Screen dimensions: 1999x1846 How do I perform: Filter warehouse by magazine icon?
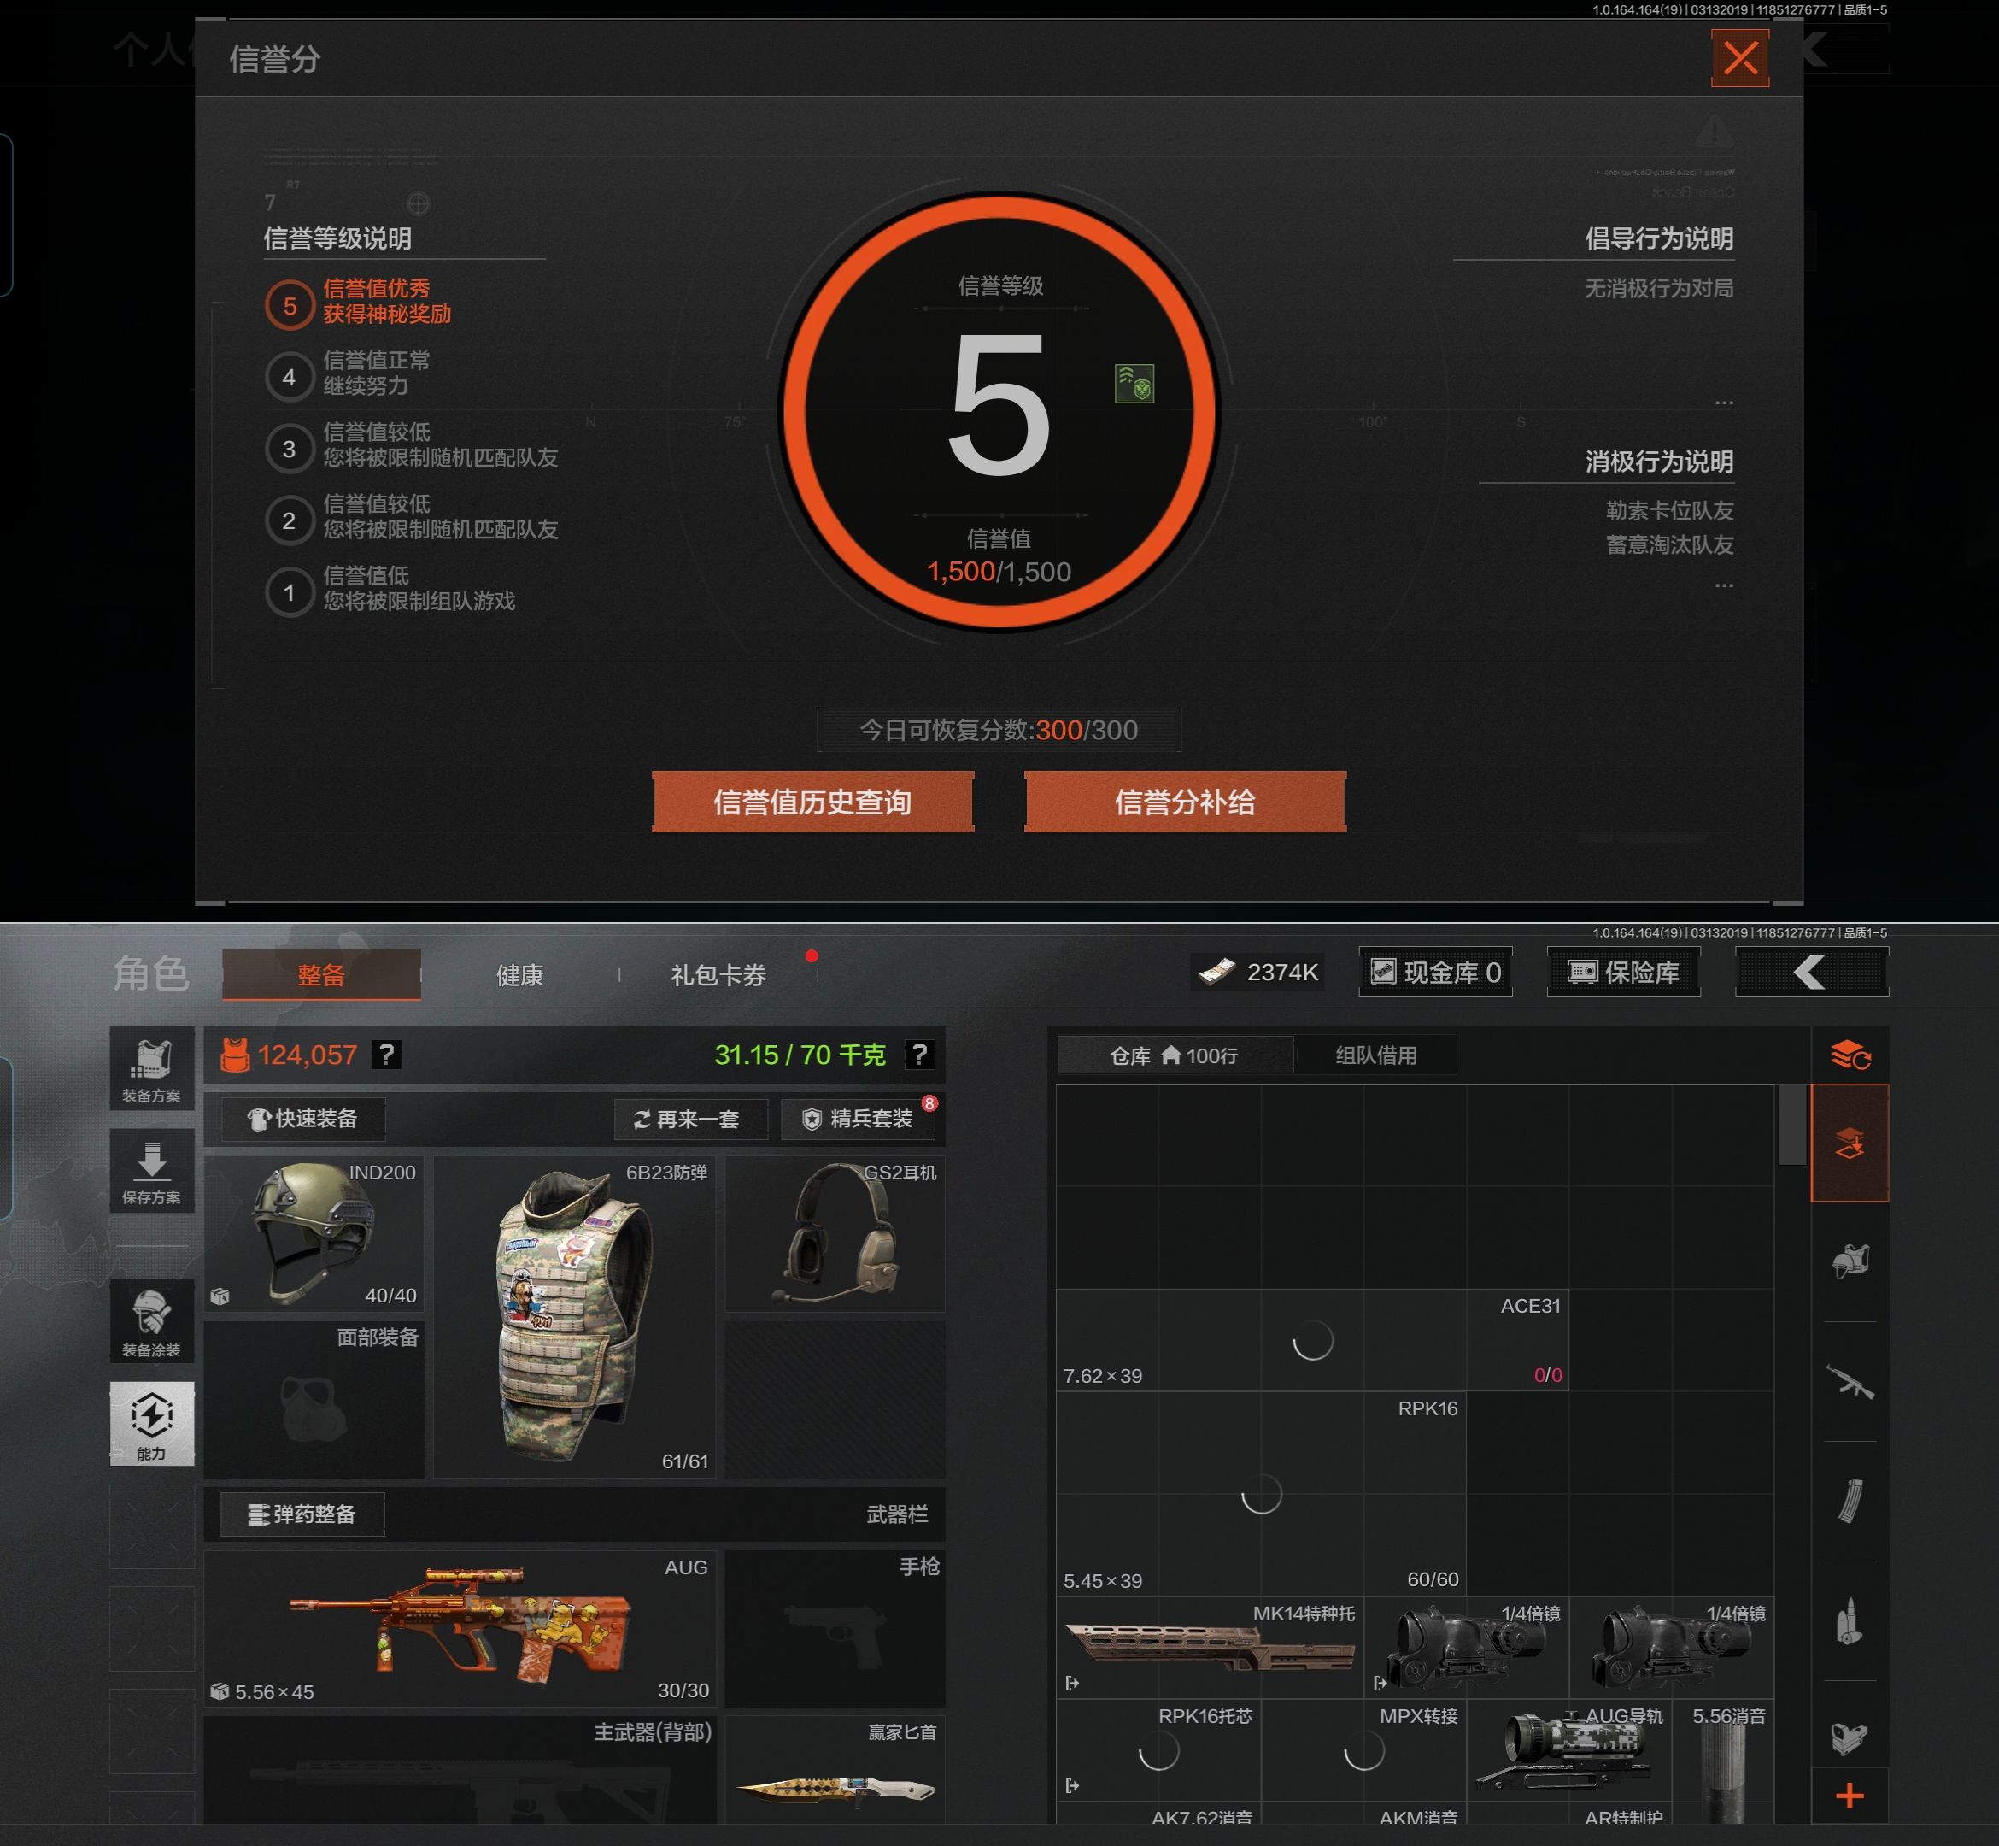click(x=1850, y=1501)
